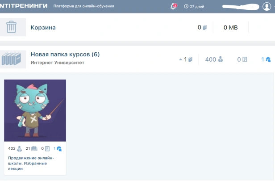
Task: Open the Корзина folder title
Action: (43, 27)
